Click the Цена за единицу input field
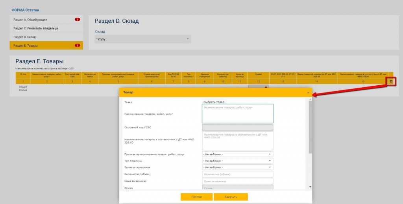This screenshot has height=204, width=403. click(237, 181)
